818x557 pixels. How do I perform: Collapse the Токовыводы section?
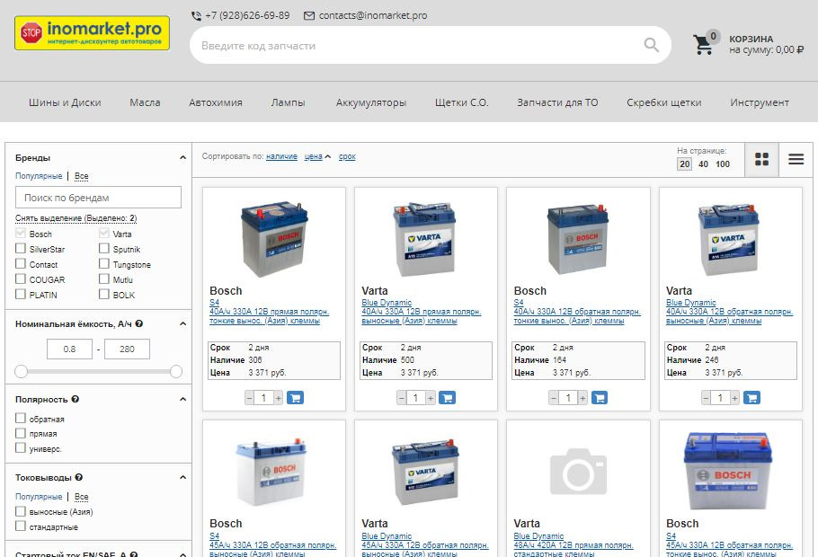click(182, 477)
